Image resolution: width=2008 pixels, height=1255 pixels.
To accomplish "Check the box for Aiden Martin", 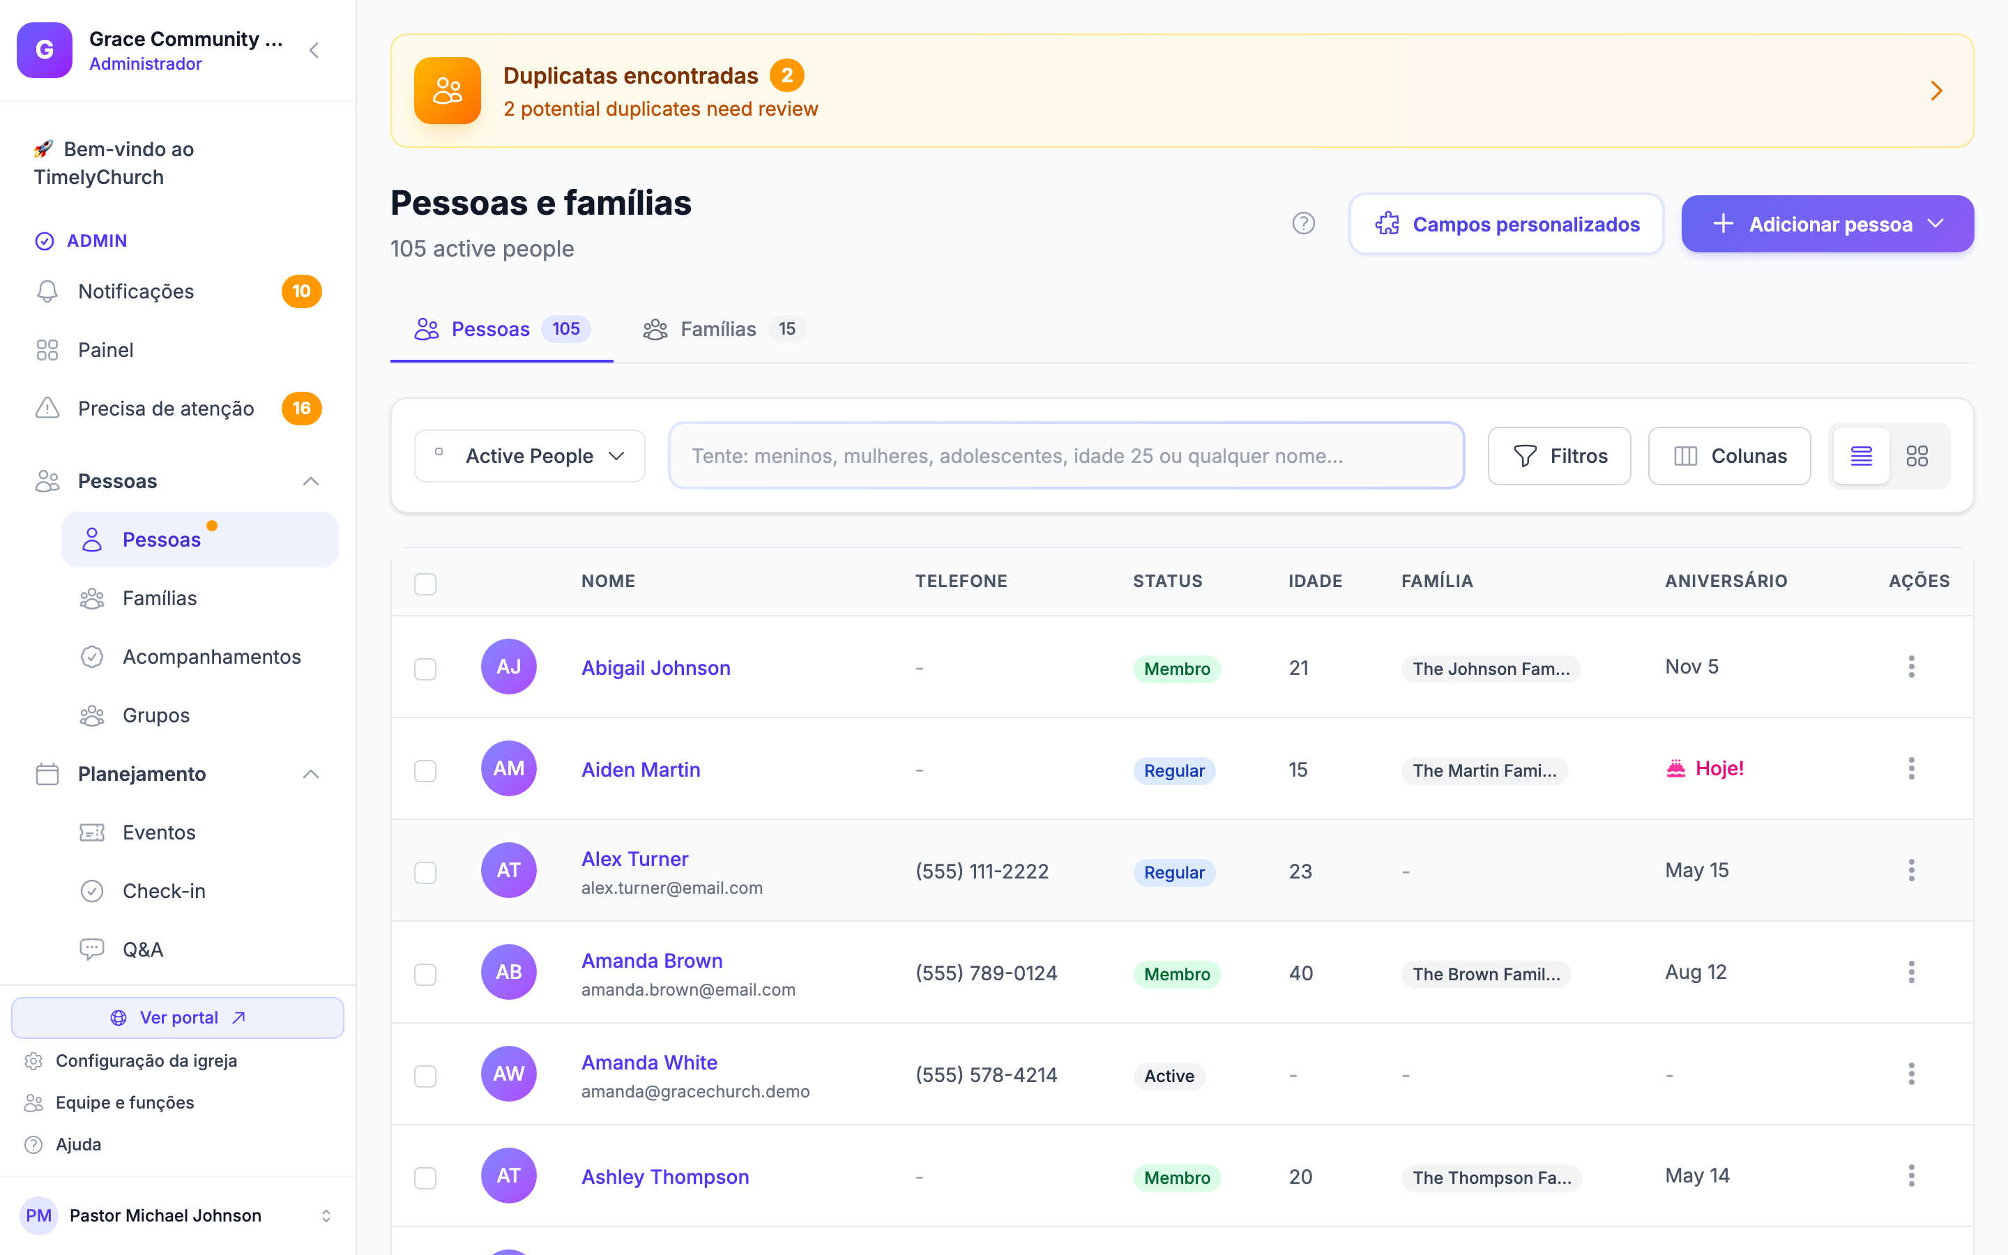I will point(426,771).
